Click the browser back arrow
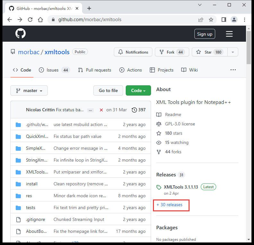 [x=10, y=20]
